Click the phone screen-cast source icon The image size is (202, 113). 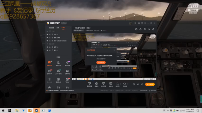click(104, 84)
